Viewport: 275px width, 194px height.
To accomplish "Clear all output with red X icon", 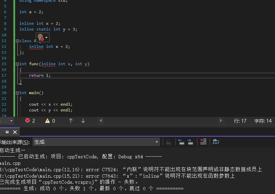I will point(203,142).
